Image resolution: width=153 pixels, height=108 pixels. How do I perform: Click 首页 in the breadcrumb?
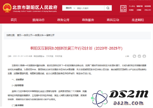(19, 35)
